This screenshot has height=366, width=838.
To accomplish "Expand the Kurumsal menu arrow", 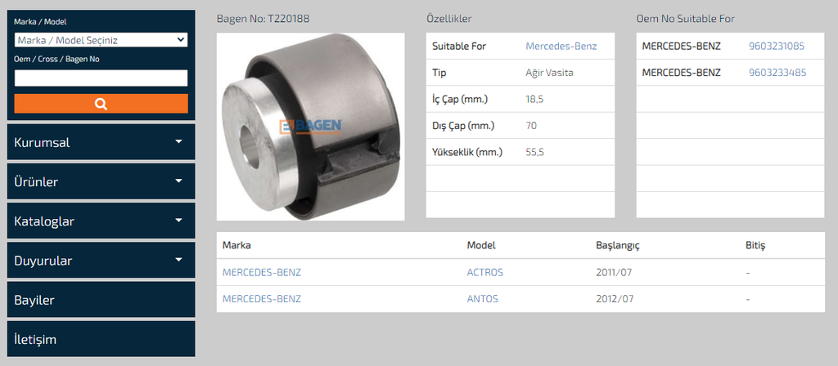I will click(x=179, y=141).
